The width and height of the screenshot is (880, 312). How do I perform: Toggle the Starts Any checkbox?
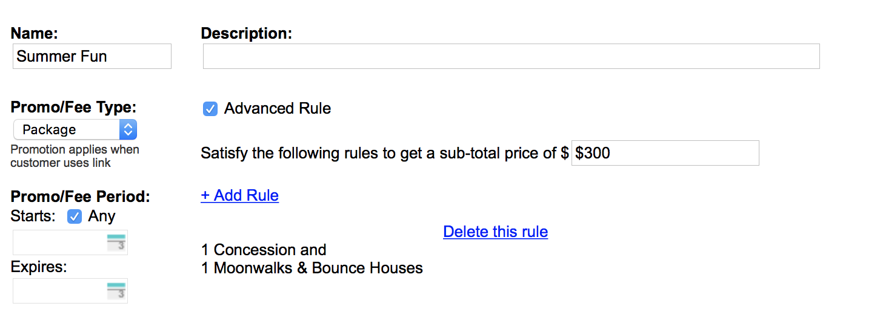tap(75, 216)
